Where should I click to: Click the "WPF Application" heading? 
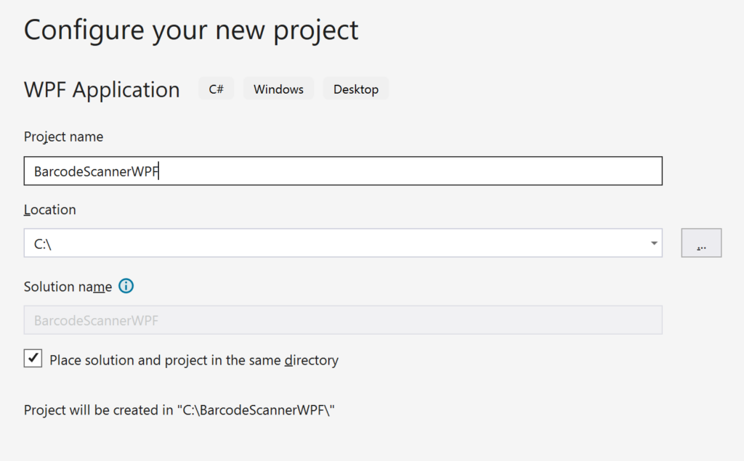click(102, 89)
